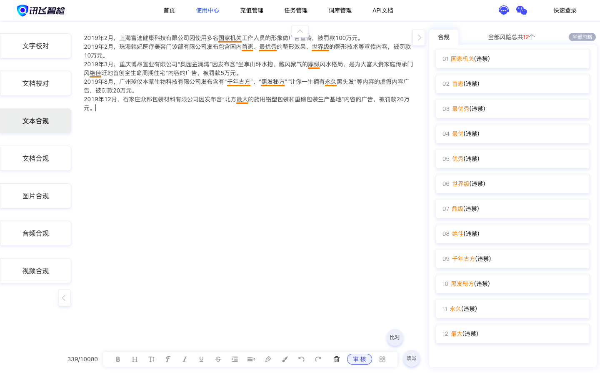Select the text color pen icon
Viewport: 600px width, 375px height.
(x=268, y=359)
